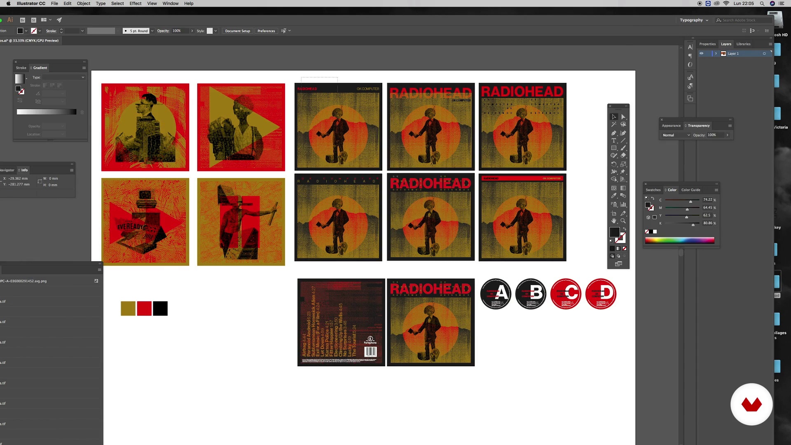Expand Layer 1 disclosure arrow

pyautogui.click(x=716, y=54)
